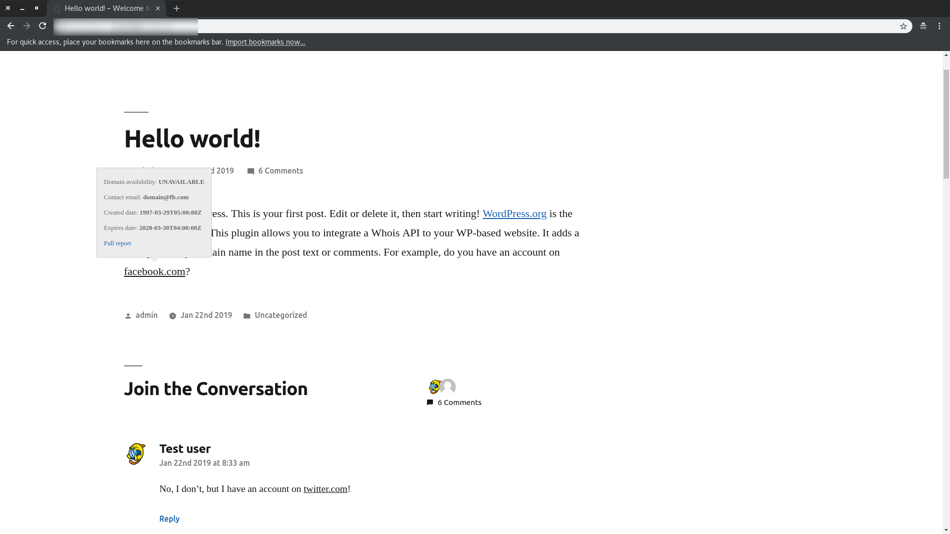Image resolution: width=950 pixels, height=534 pixels.
Task: Select the Join the Conversation heading
Action: [x=216, y=389]
